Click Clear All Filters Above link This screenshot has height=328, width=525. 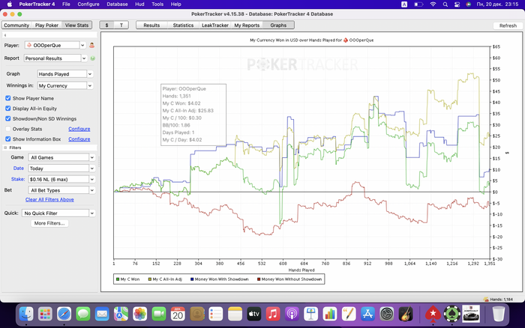49,200
